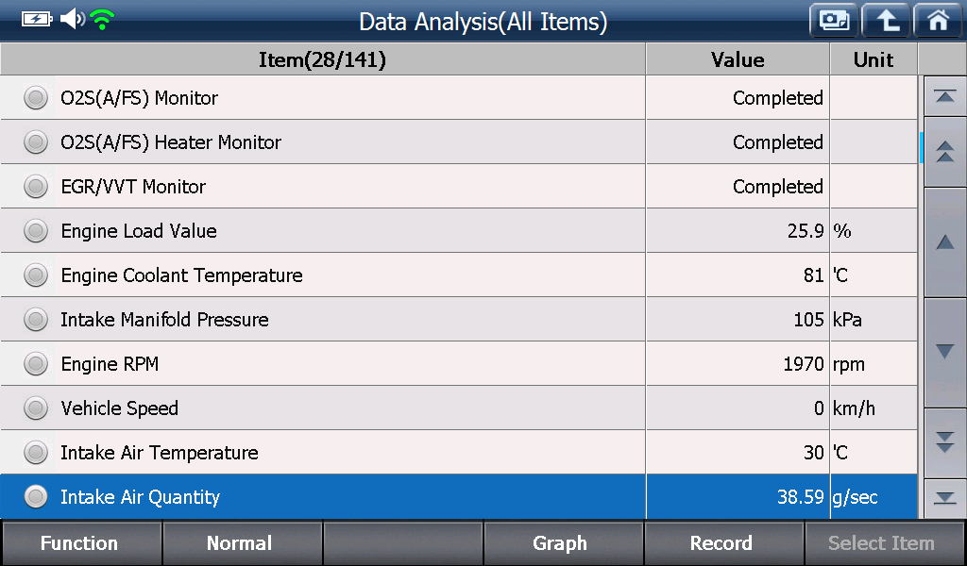Open the home screen icon
This screenshot has width=967, height=566.
[x=938, y=21]
